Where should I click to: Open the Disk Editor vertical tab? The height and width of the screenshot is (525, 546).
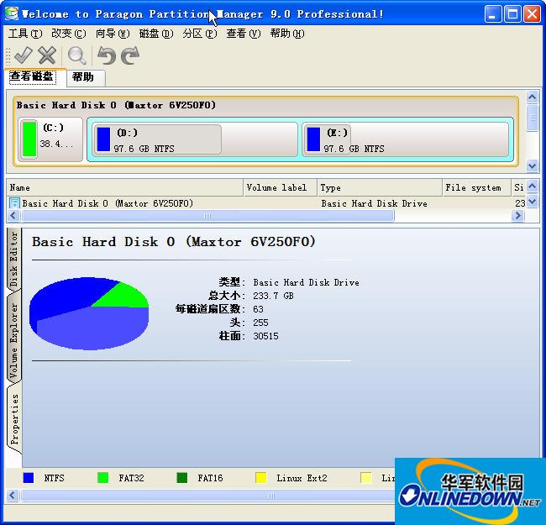pyautogui.click(x=13, y=259)
